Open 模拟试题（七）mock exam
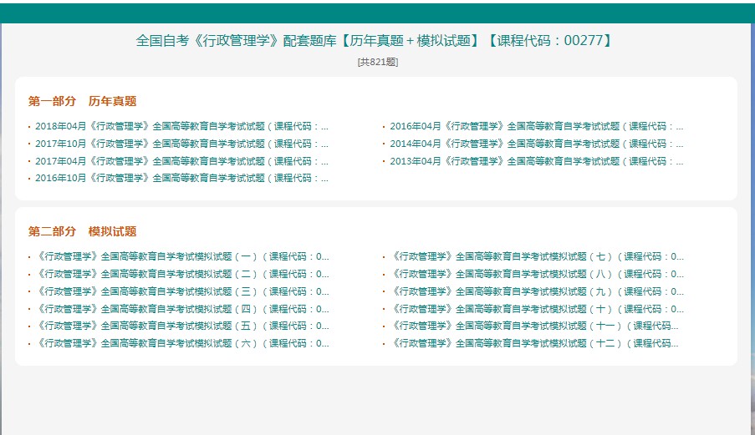 pyautogui.click(x=538, y=257)
